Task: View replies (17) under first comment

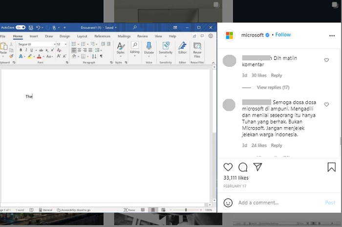Action: pos(273,87)
